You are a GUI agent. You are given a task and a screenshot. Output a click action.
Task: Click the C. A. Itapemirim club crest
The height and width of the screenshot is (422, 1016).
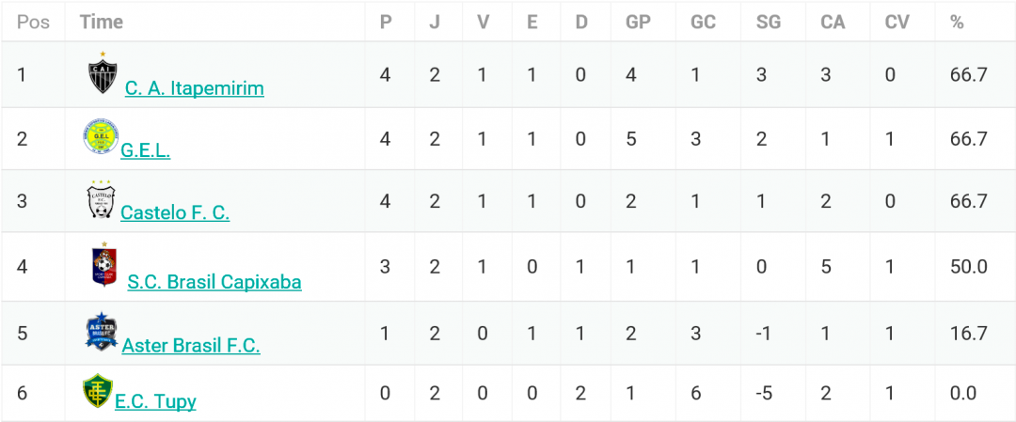pos(103,73)
